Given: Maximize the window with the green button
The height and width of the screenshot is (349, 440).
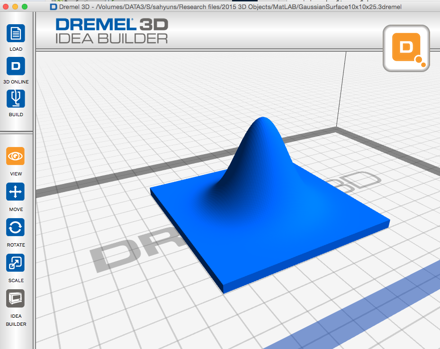Looking at the screenshot, I should pyautogui.click(x=25, y=7).
